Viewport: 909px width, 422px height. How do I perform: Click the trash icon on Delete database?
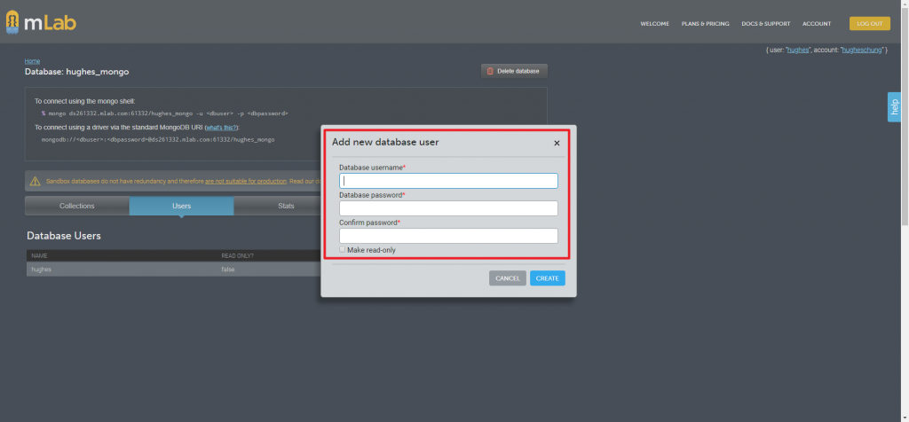point(490,71)
